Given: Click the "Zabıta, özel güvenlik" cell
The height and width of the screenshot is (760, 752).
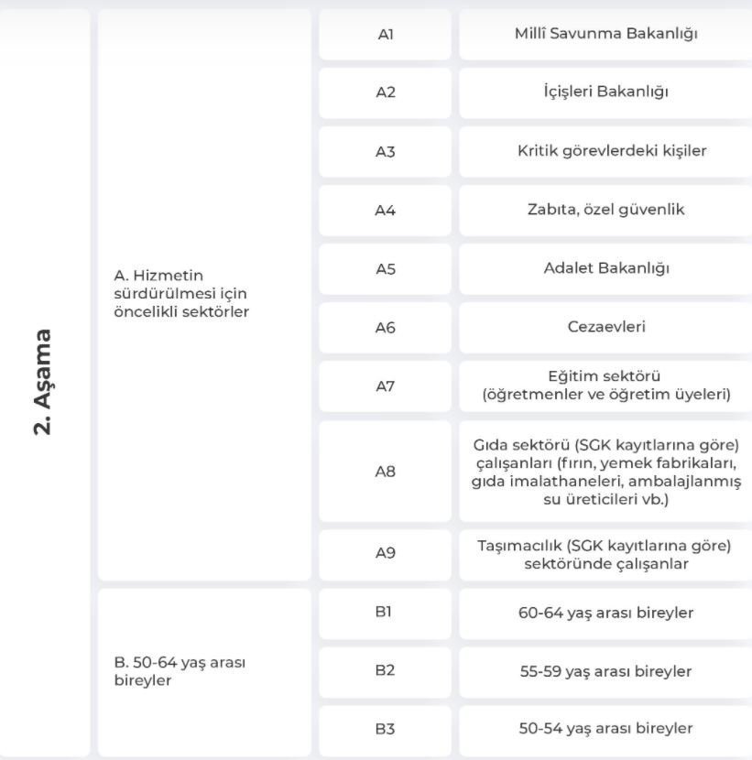Looking at the screenshot, I should pos(605,210).
